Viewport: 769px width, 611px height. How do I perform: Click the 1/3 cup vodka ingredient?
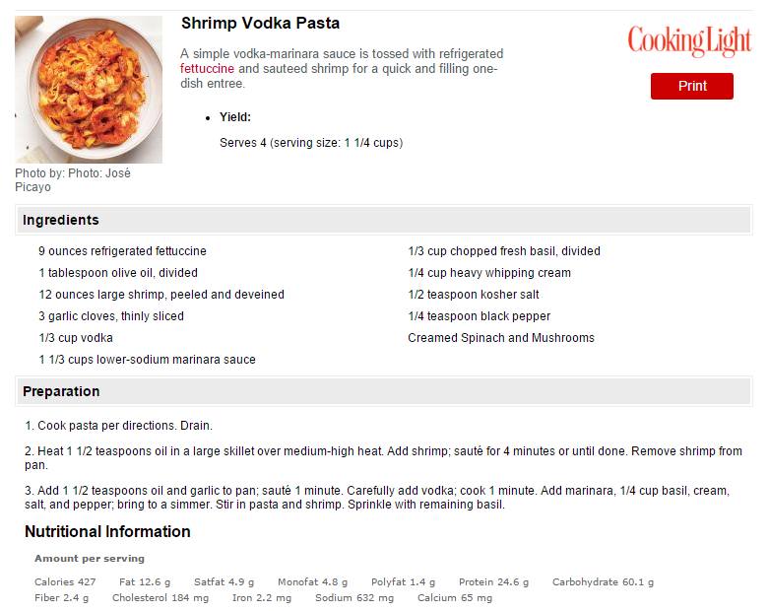[x=76, y=338]
